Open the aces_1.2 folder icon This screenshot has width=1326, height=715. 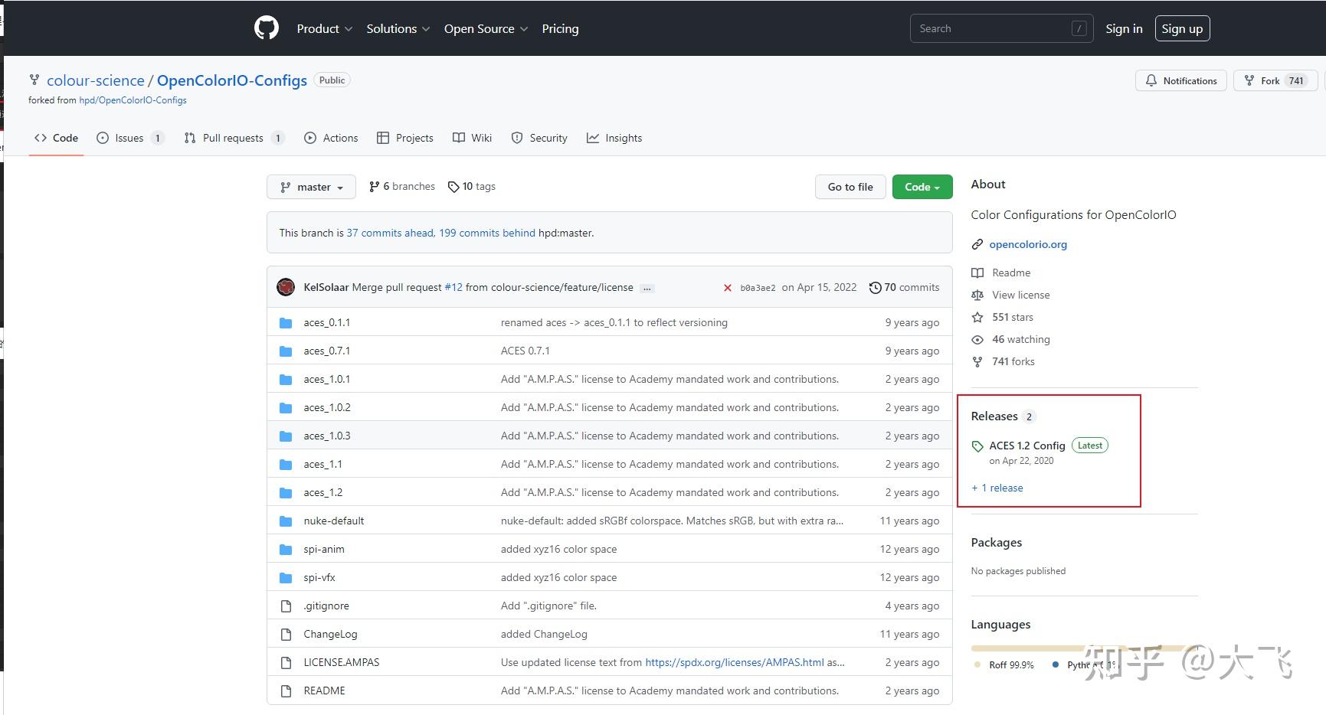pos(286,492)
